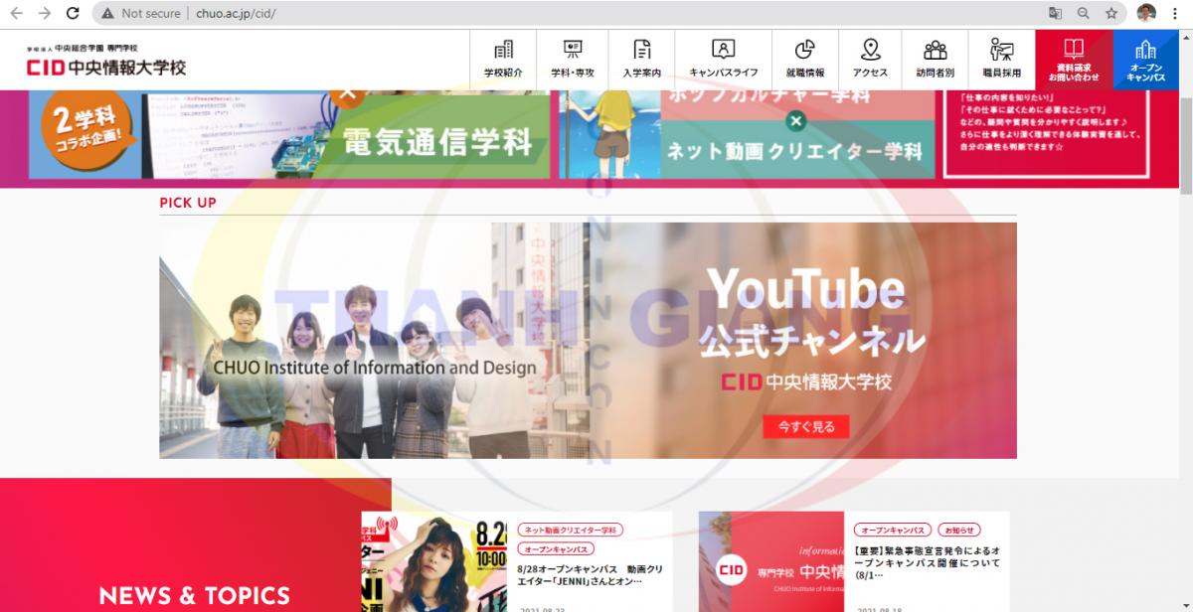Click the 今すぐ見る button
This screenshot has width=1193, height=612.
pos(805,426)
